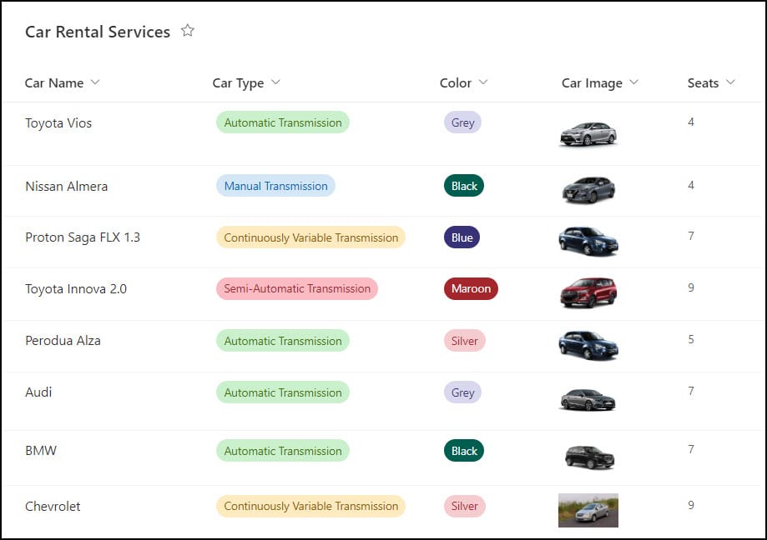Click Toyota Vios Automatic Transmission pill

pyautogui.click(x=283, y=122)
